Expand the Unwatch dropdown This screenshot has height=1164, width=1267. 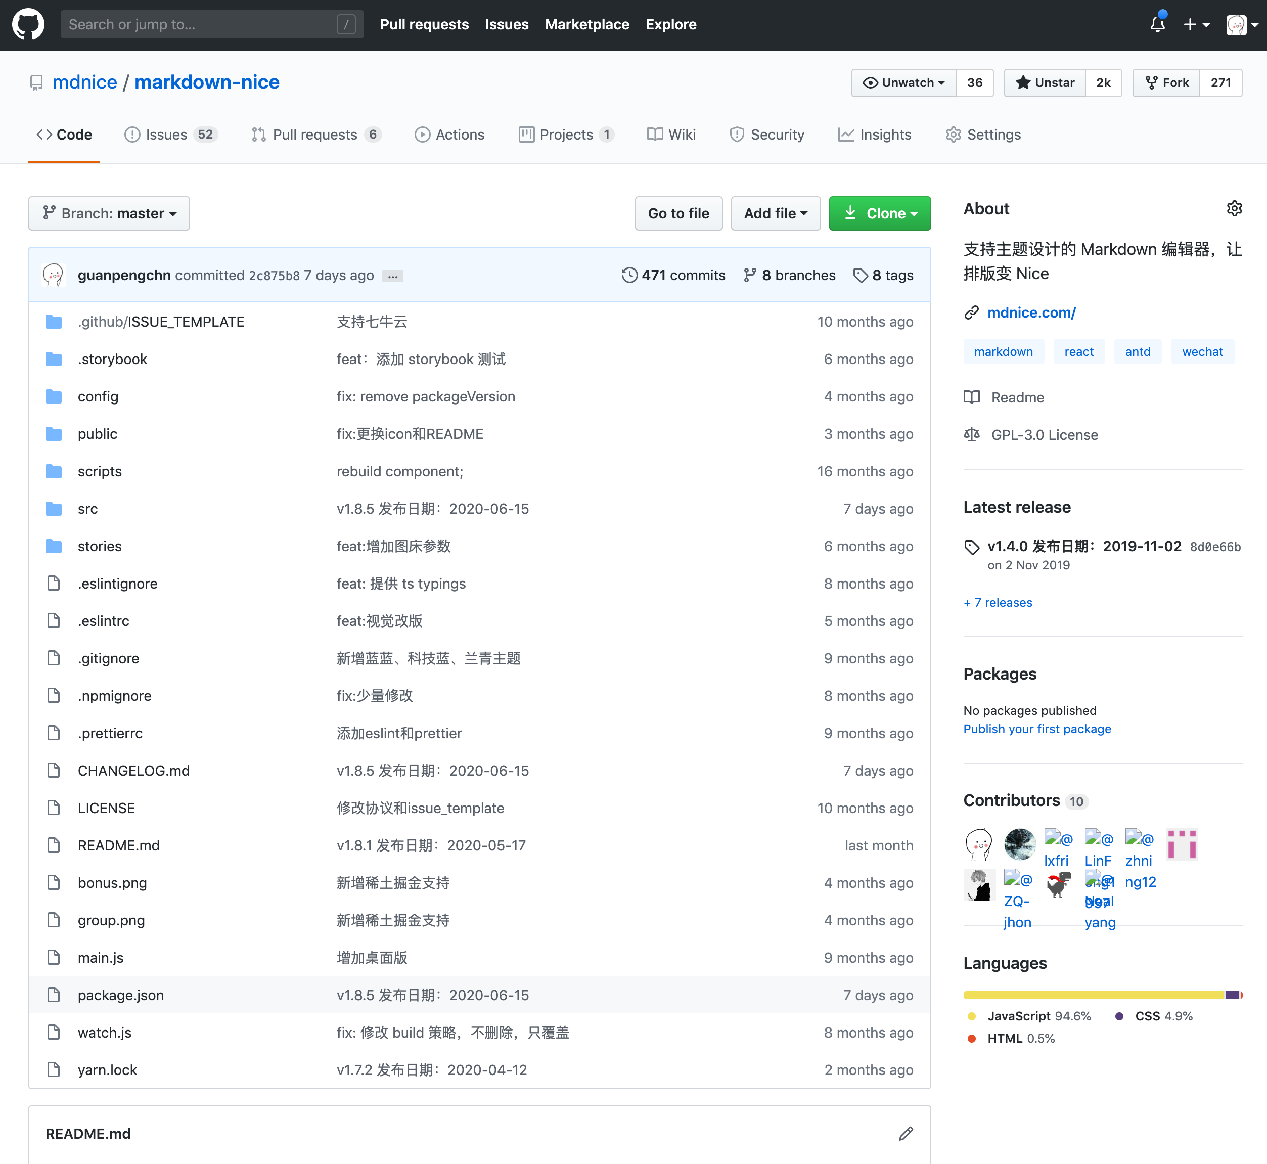[903, 82]
